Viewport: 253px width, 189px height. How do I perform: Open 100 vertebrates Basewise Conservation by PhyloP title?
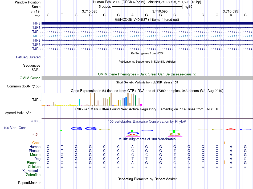[x=147, y=121]
